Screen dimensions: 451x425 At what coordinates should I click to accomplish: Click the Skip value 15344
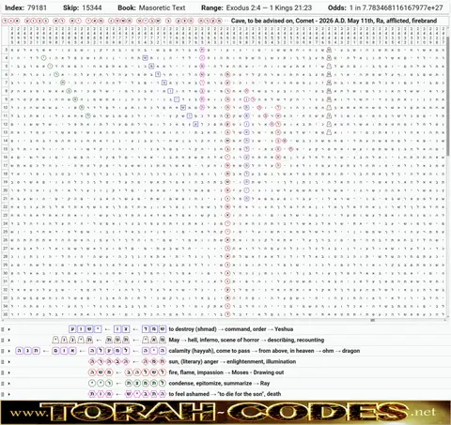click(x=91, y=8)
